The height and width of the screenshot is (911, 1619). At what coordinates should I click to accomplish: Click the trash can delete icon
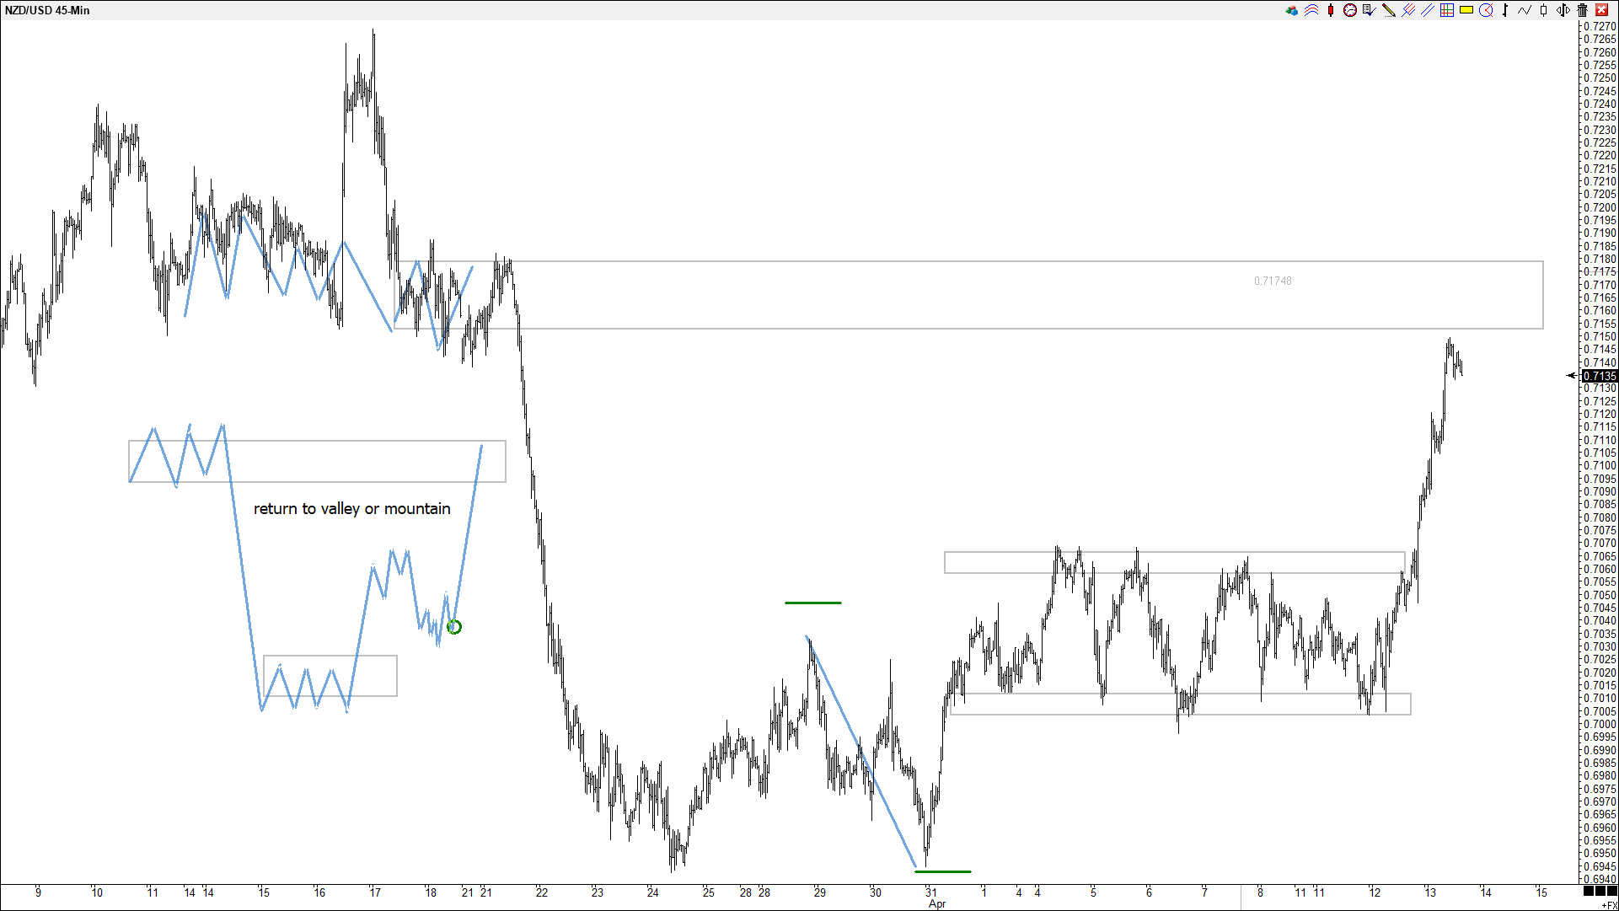tap(1582, 10)
